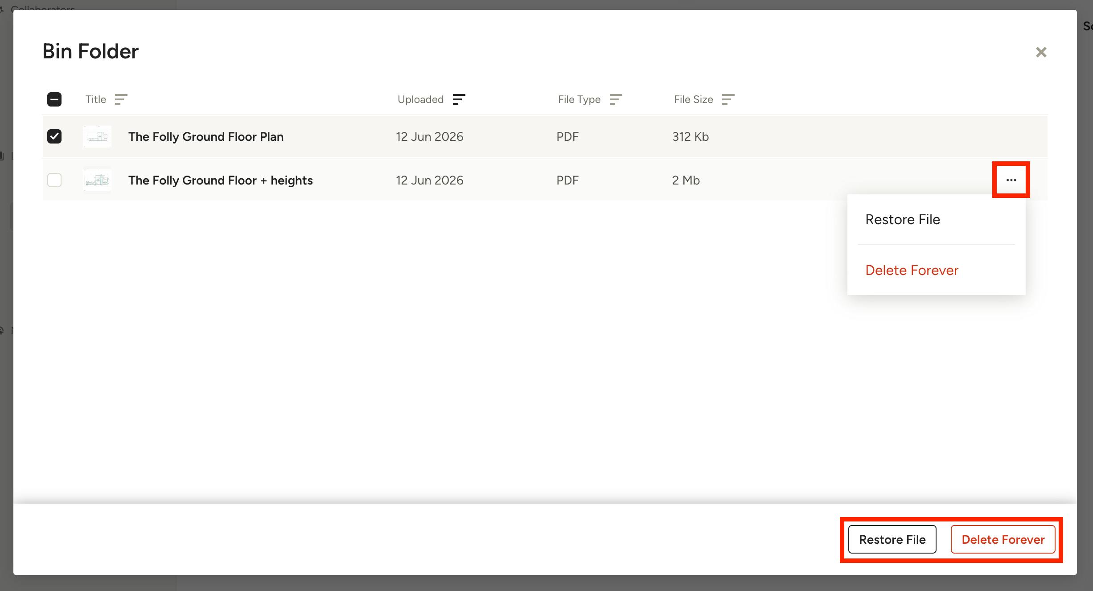Sort by File Type icon
Screen dimensions: 1093x591
click(616, 99)
